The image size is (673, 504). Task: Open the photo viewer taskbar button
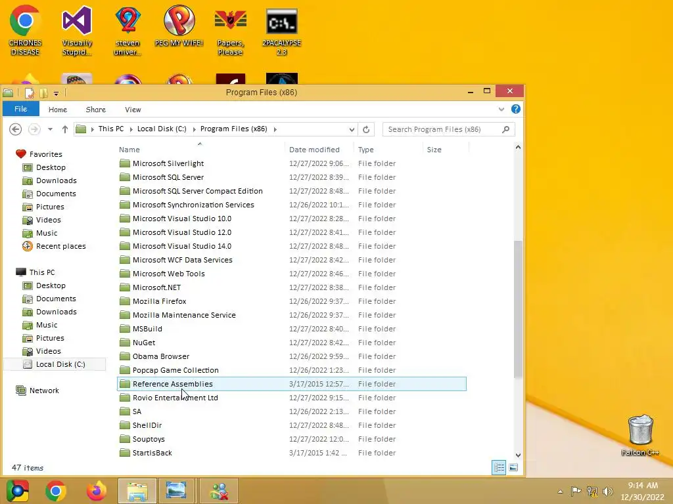point(176,491)
